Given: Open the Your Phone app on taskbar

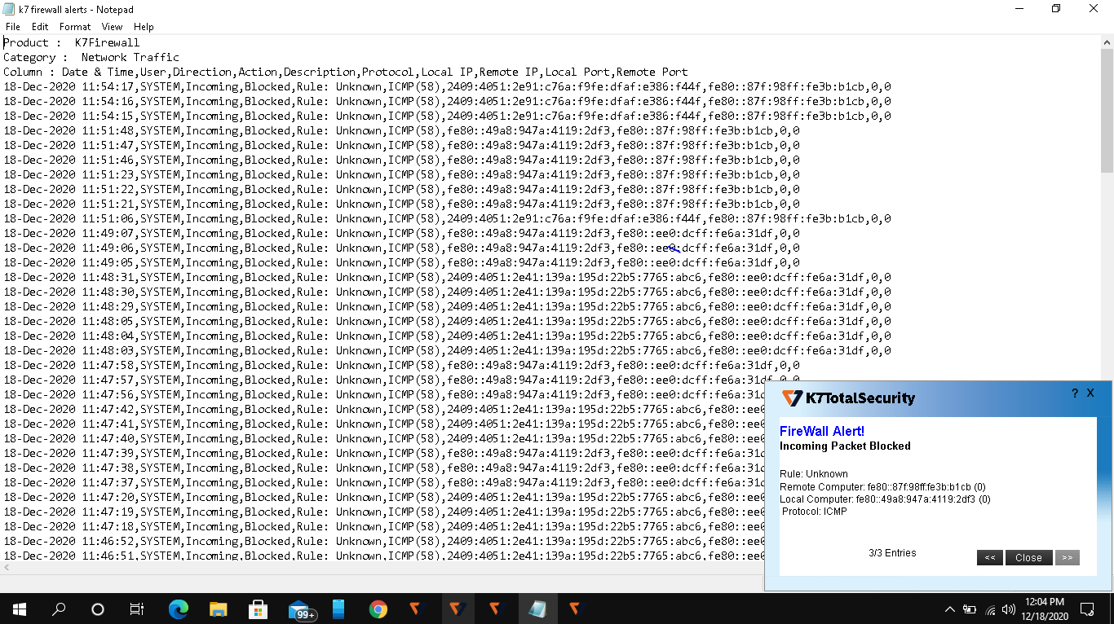Looking at the screenshot, I should click(x=338, y=609).
